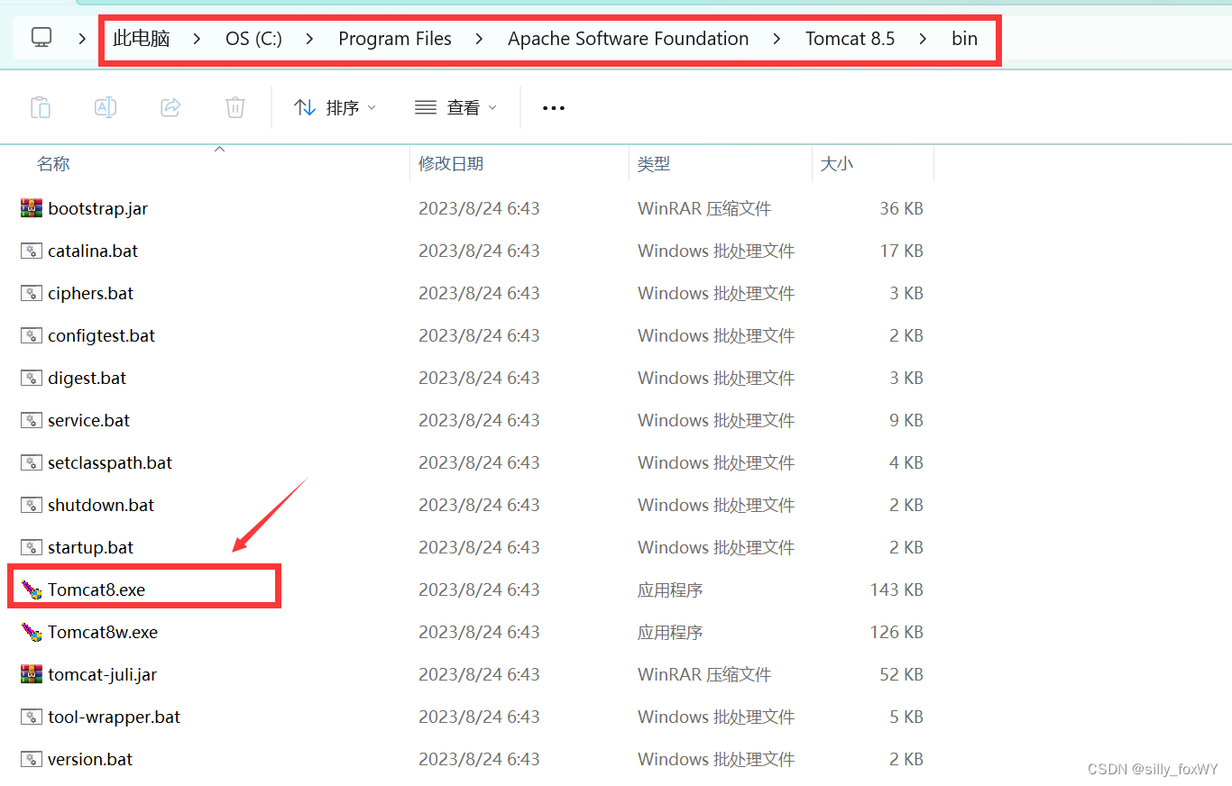
Task: Click the delete trash can icon
Action: (235, 107)
